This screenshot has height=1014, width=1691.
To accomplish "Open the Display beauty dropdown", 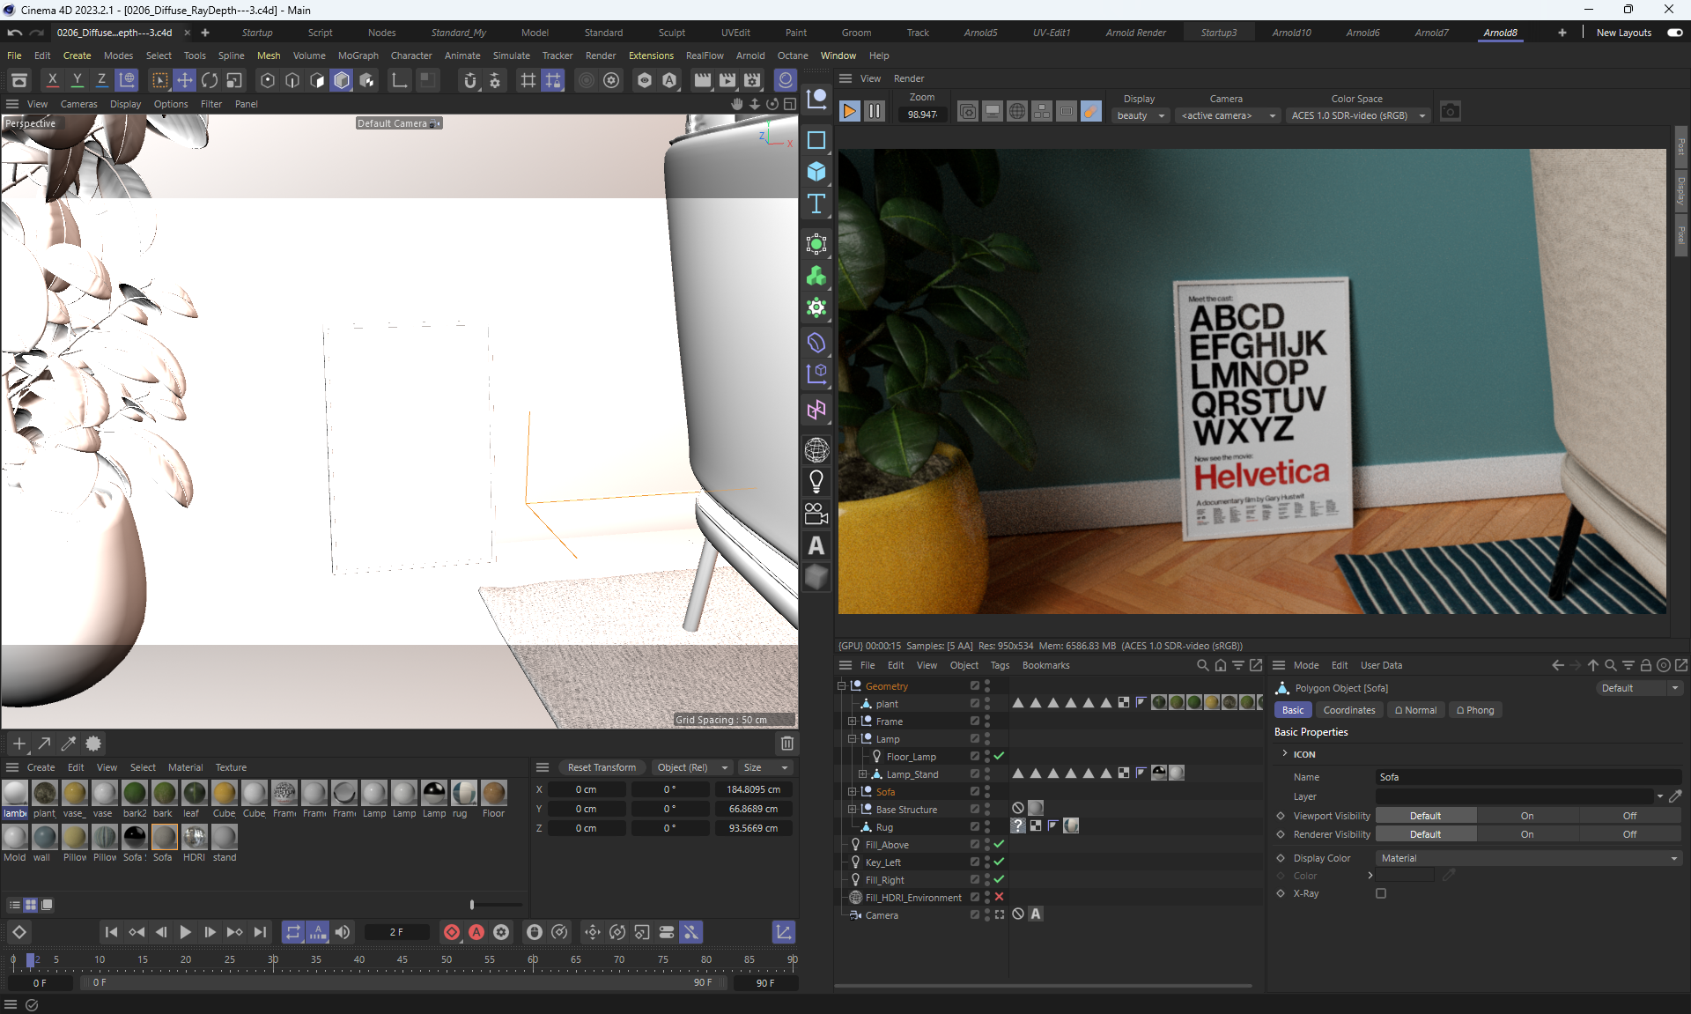I will click(1141, 115).
